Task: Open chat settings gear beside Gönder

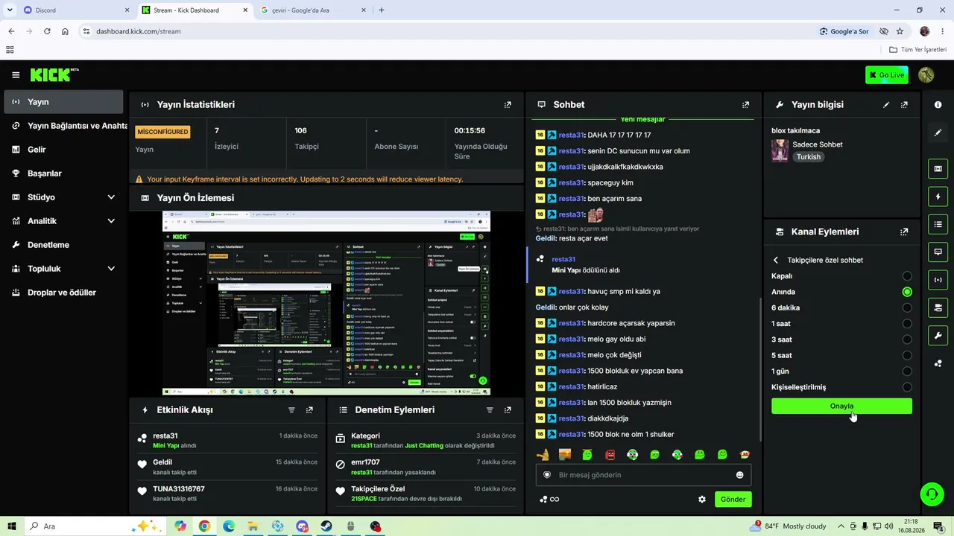Action: point(701,500)
